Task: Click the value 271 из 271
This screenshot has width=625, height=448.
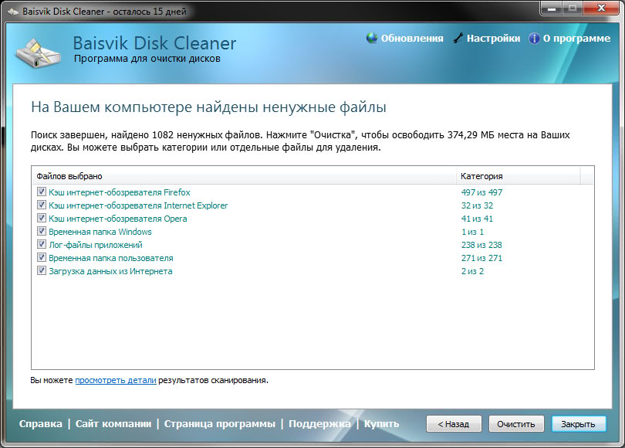Action: click(x=481, y=258)
